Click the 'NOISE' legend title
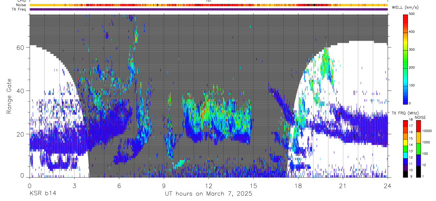The height and width of the screenshot is (201, 436). [421, 117]
